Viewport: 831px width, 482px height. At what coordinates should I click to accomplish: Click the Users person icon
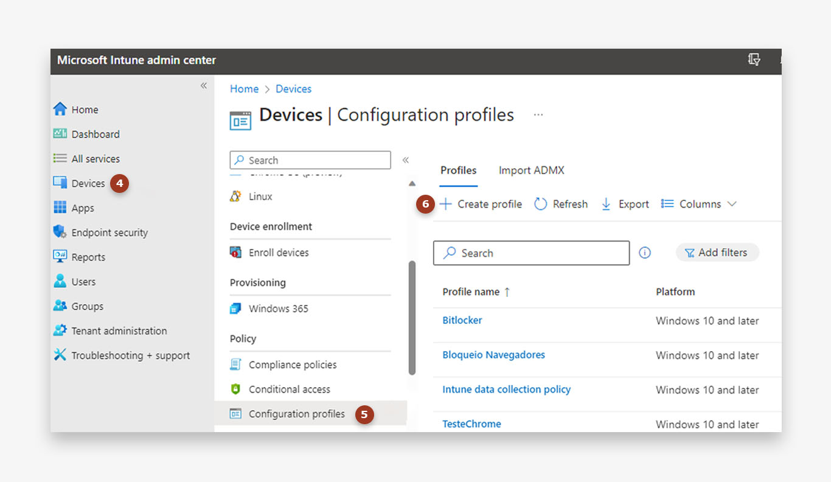click(60, 281)
